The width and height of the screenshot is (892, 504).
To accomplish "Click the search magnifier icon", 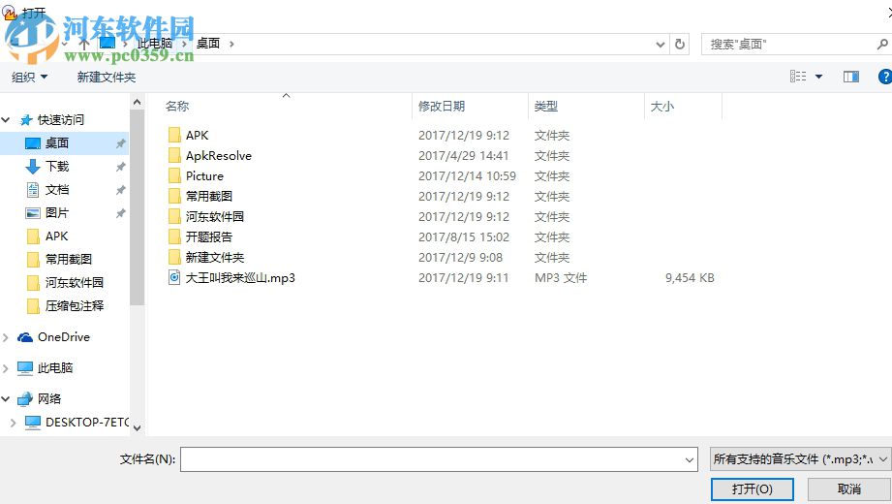I will (x=882, y=44).
